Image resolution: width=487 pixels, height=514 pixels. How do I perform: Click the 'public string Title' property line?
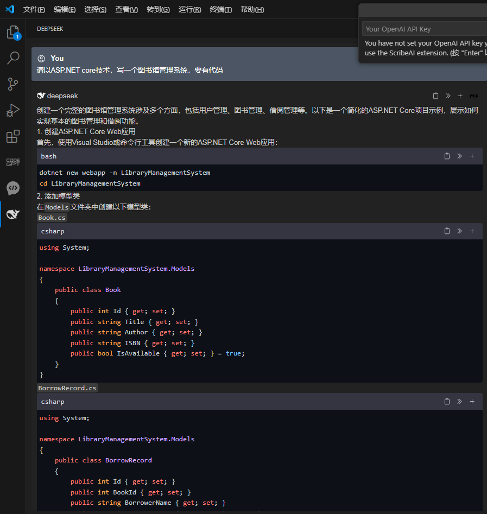click(135, 322)
